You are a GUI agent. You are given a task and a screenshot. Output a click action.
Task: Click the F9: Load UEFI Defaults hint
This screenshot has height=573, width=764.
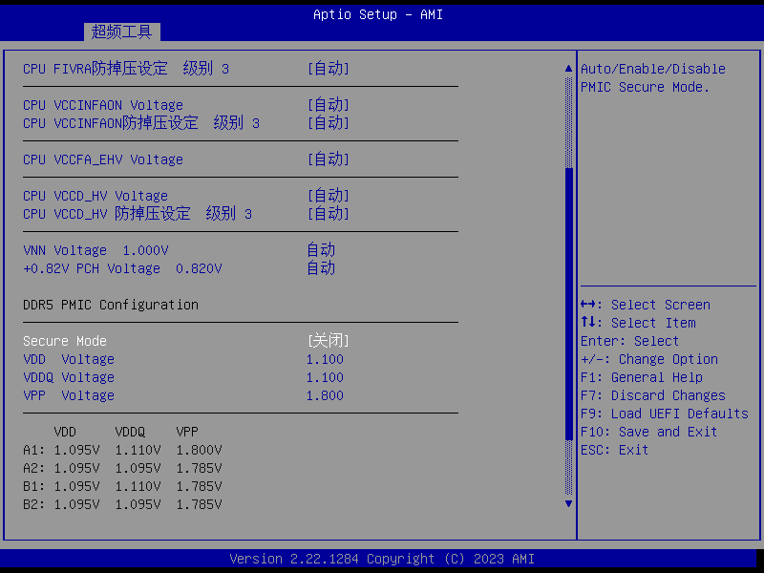pyautogui.click(x=664, y=414)
